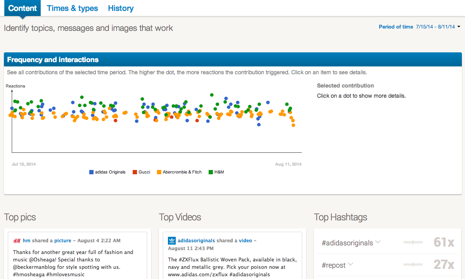
Task: Click the Period of time label
Action: pos(396,27)
